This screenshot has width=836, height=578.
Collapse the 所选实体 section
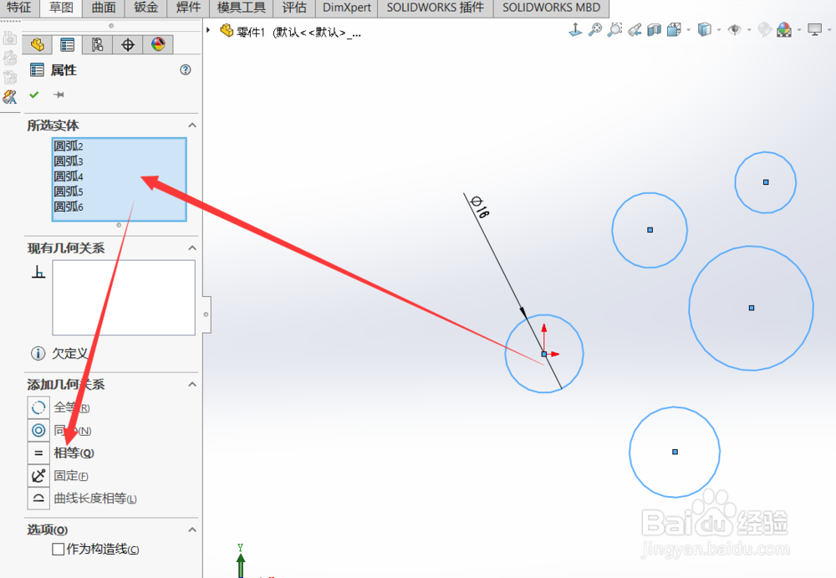coord(192,125)
